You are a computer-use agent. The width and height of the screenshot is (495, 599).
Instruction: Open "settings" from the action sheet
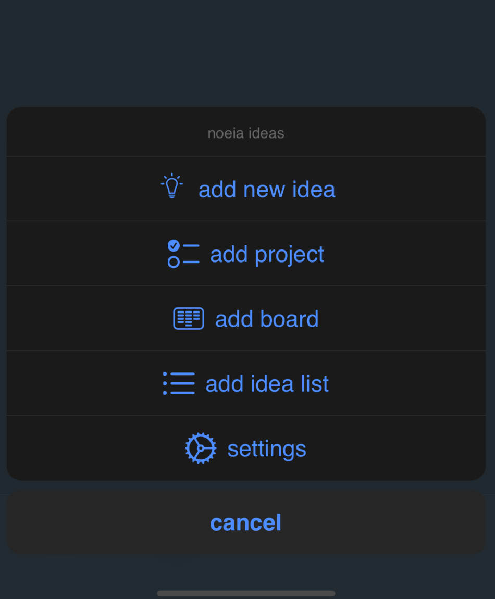click(x=267, y=448)
